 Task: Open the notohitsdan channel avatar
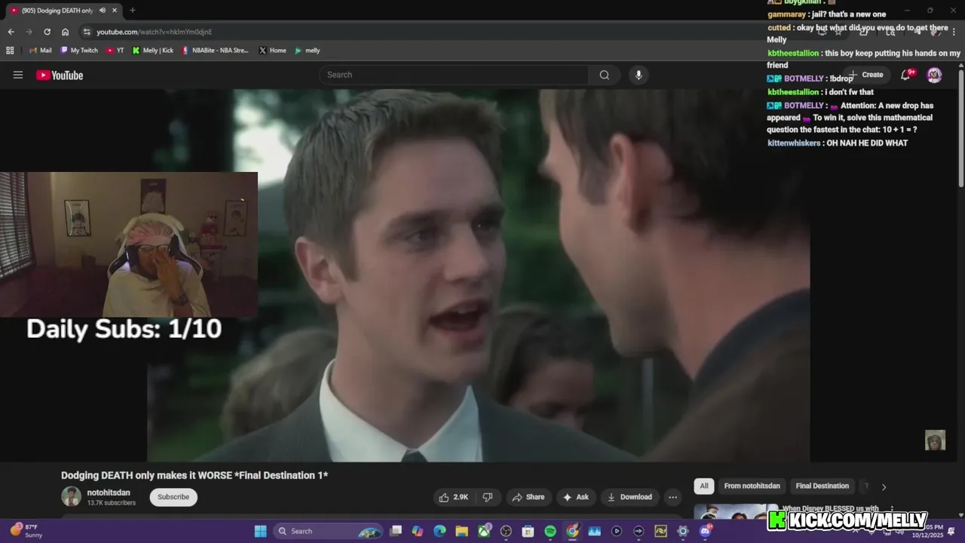[x=71, y=496]
